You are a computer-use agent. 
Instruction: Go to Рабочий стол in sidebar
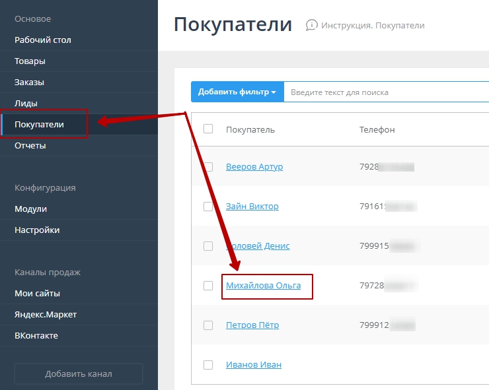pyautogui.click(x=43, y=40)
